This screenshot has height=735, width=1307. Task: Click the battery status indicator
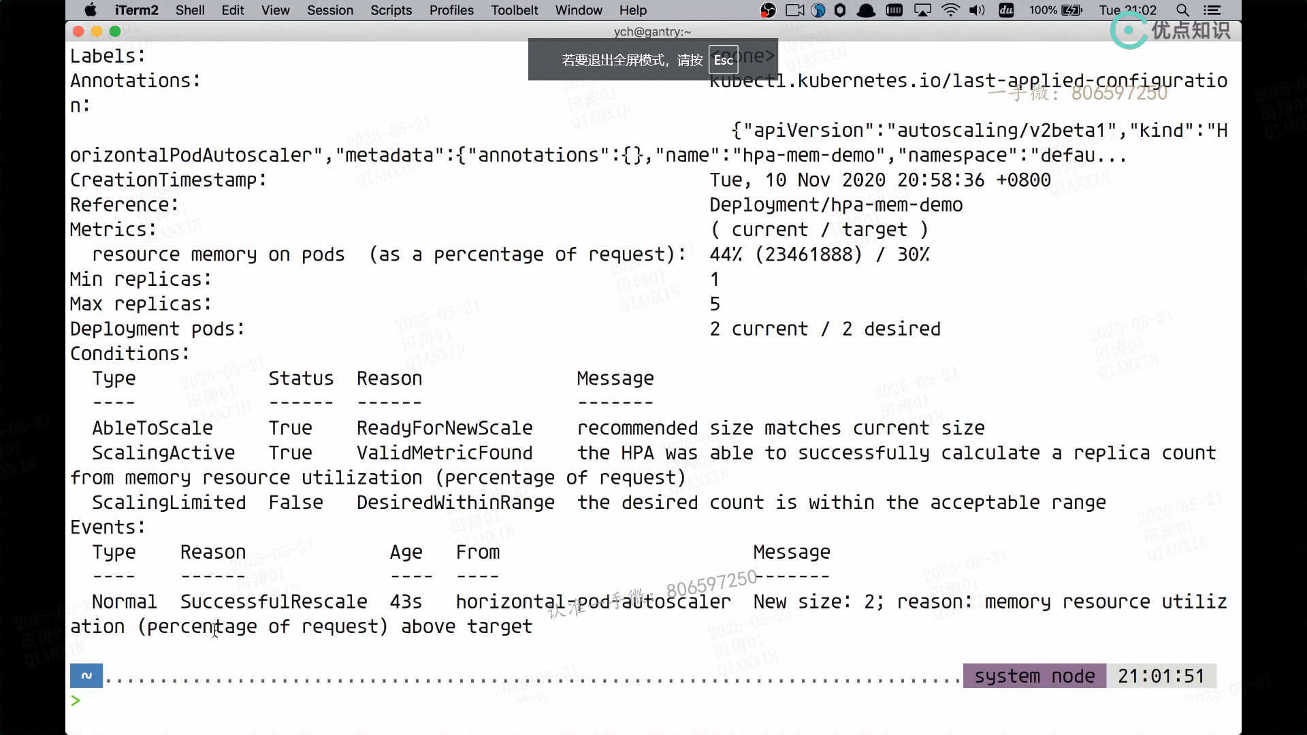(x=1071, y=10)
